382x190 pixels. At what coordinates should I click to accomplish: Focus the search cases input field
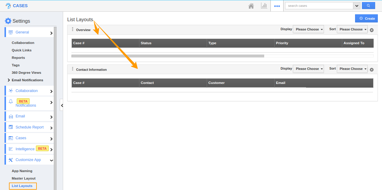pos(319,6)
